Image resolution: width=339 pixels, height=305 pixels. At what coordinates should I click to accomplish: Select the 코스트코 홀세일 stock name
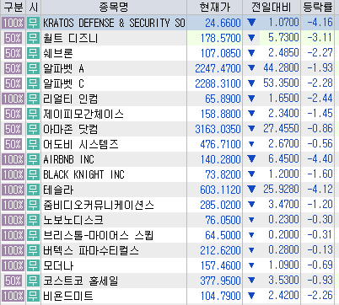click(x=81, y=281)
